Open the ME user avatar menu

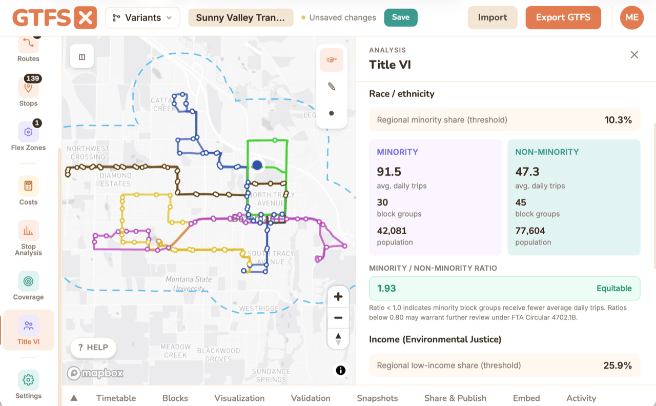click(x=631, y=17)
